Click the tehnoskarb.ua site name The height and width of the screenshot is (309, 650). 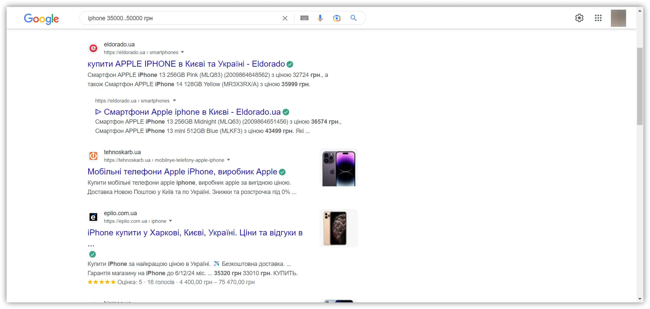point(122,152)
